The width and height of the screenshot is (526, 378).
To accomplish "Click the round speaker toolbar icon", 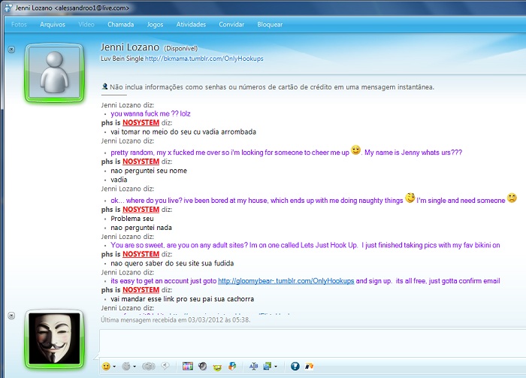I will point(202,366).
